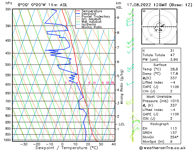Click the Surface 'Dewp (°C)' value 17.8

coord(174,74)
